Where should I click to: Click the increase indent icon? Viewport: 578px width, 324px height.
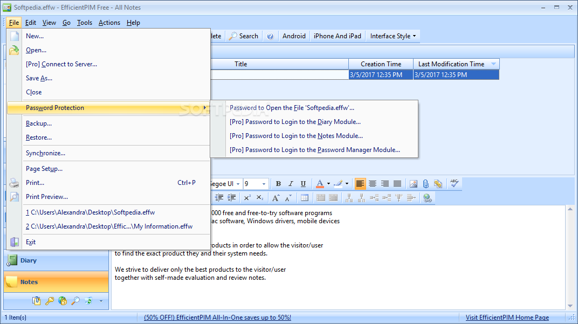pos(232,198)
